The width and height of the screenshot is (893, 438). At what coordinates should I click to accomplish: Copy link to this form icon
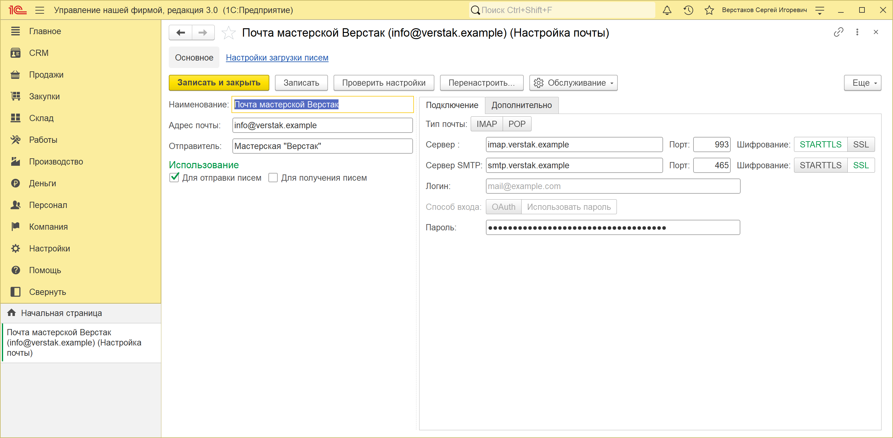(x=838, y=32)
